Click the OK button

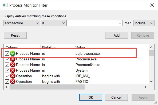coord(91,97)
